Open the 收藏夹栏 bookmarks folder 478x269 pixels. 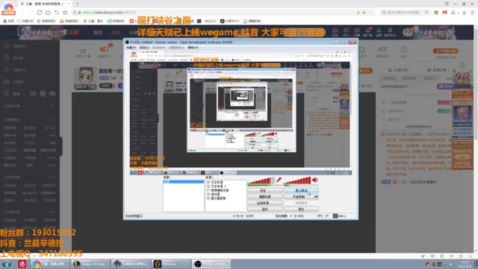point(26,21)
